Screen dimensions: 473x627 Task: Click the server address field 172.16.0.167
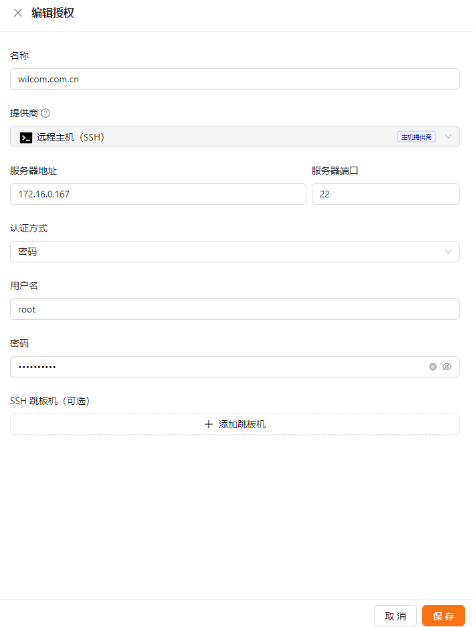coord(158,194)
